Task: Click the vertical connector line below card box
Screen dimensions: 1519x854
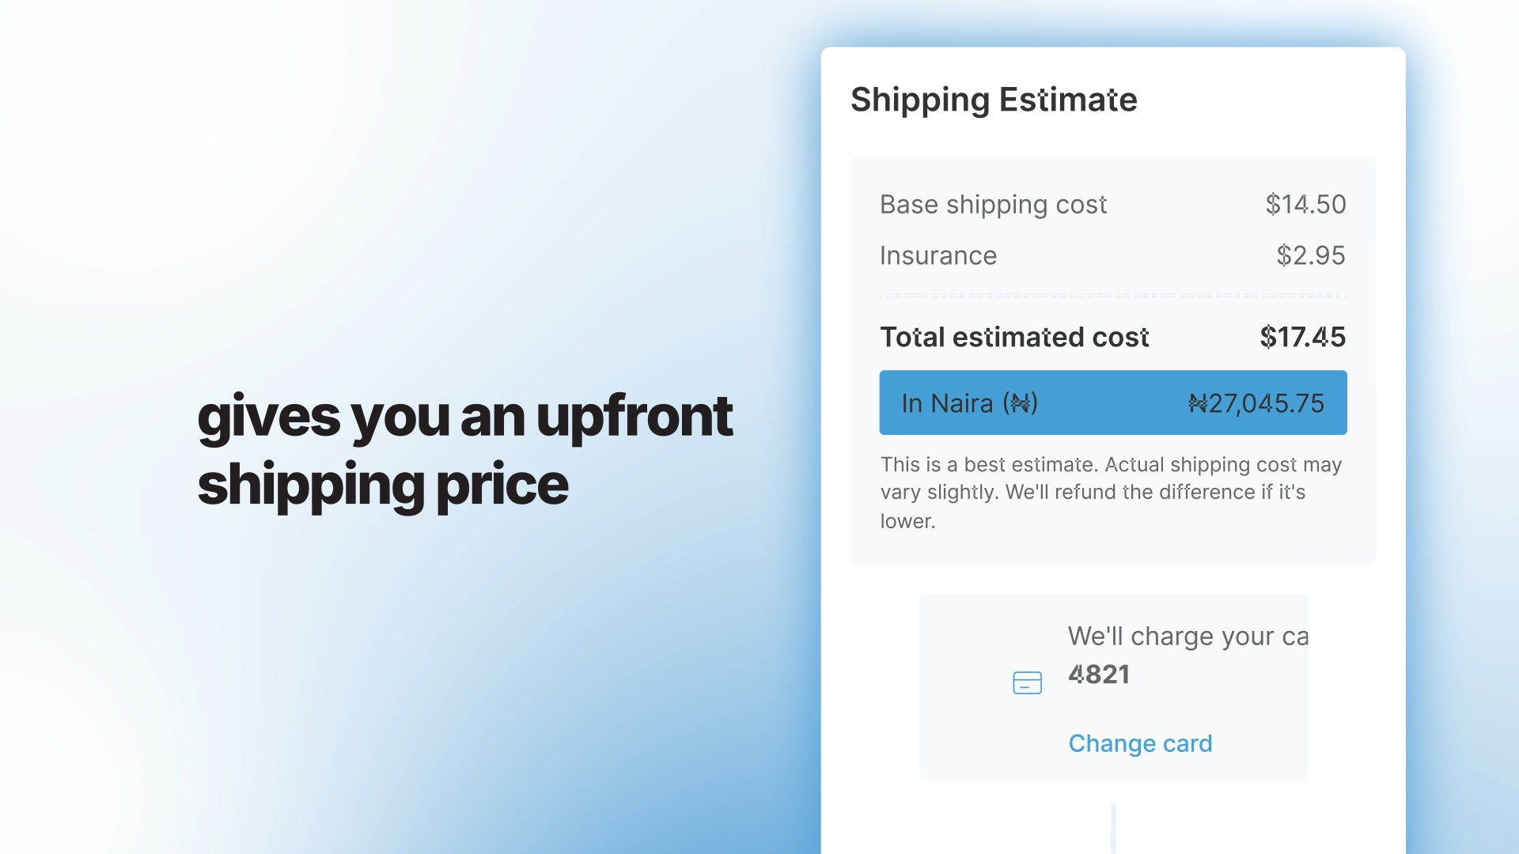Action: pyautogui.click(x=1113, y=827)
